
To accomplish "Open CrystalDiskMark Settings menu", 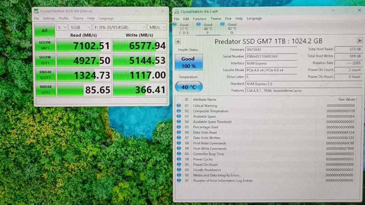I will tap(49, 18).
